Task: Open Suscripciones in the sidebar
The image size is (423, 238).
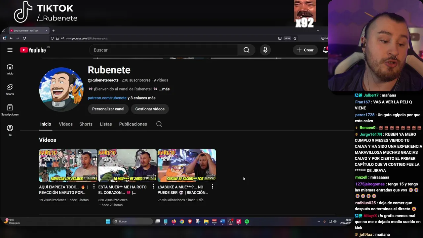Action: tap(10, 110)
